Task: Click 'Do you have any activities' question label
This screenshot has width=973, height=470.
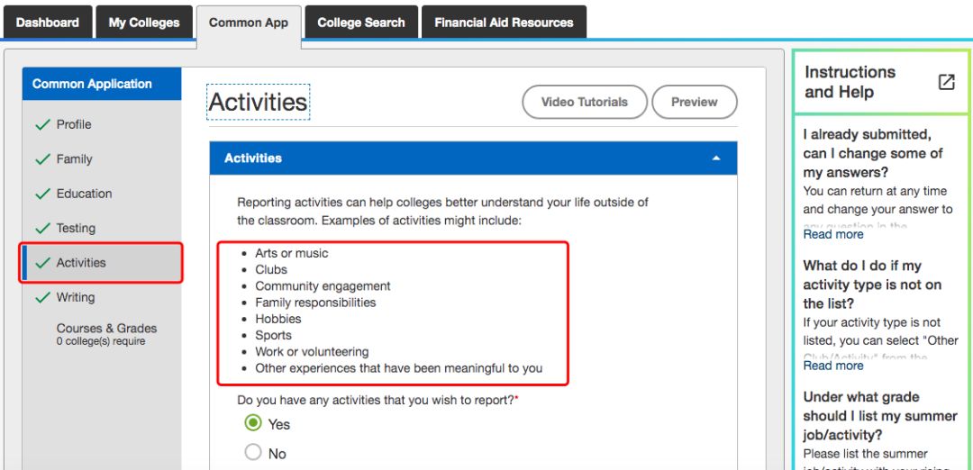Action: pos(377,401)
